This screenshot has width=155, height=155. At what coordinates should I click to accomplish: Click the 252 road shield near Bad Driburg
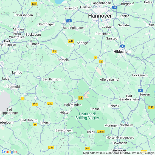click(35, 104)
